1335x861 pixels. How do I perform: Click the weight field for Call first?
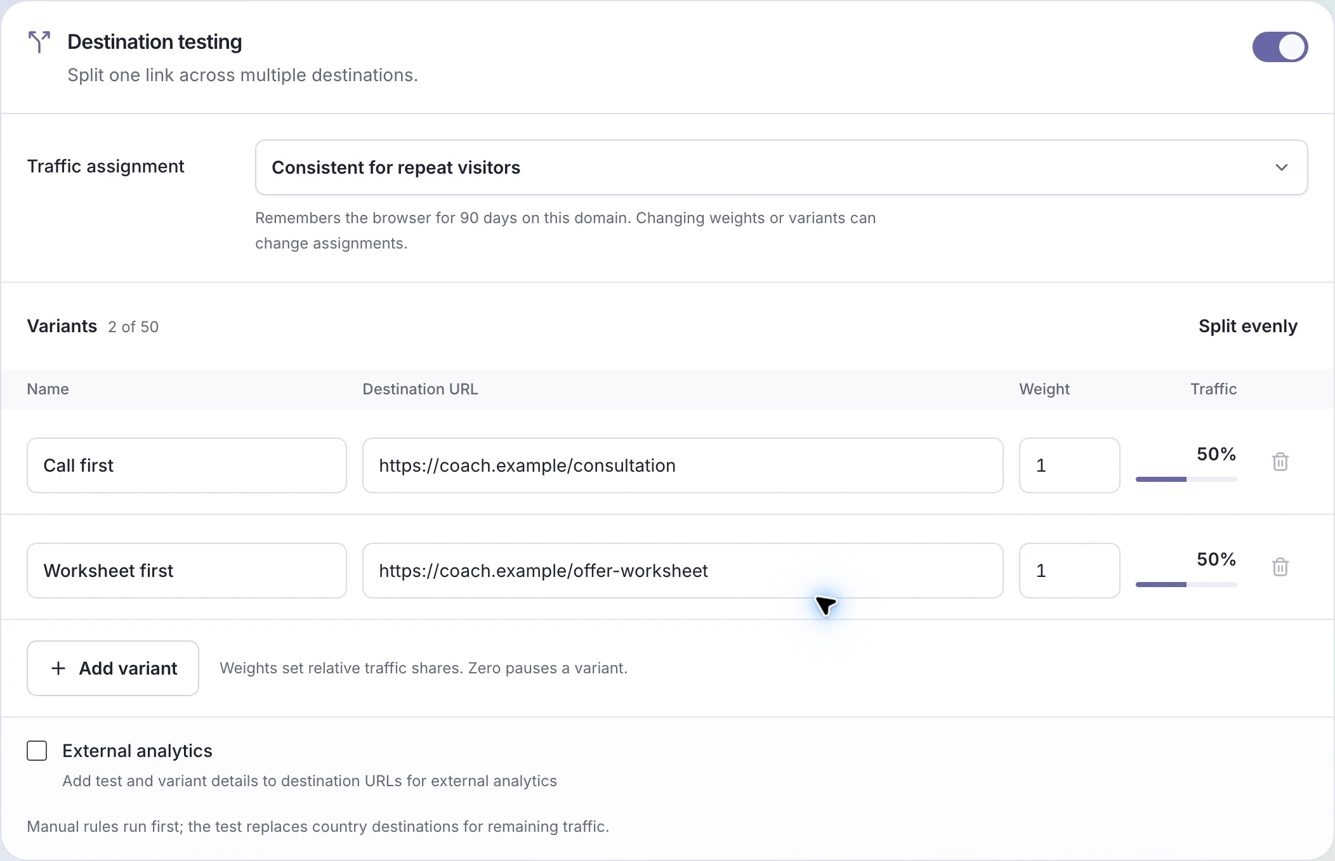tap(1069, 465)
